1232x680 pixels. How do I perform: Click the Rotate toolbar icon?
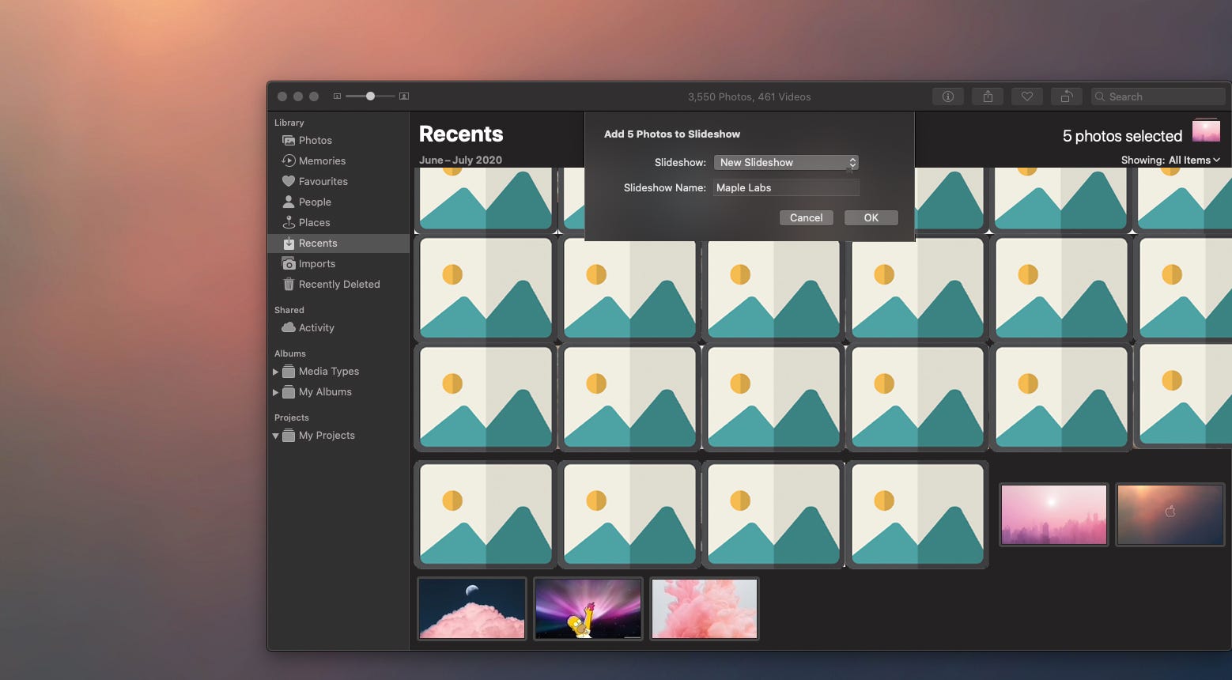pyautogui.click(x=1066, y=96)
